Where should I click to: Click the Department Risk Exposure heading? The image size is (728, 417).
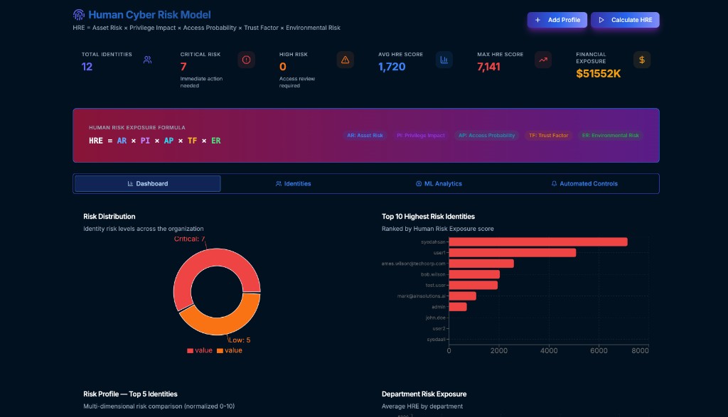(424, 394)
